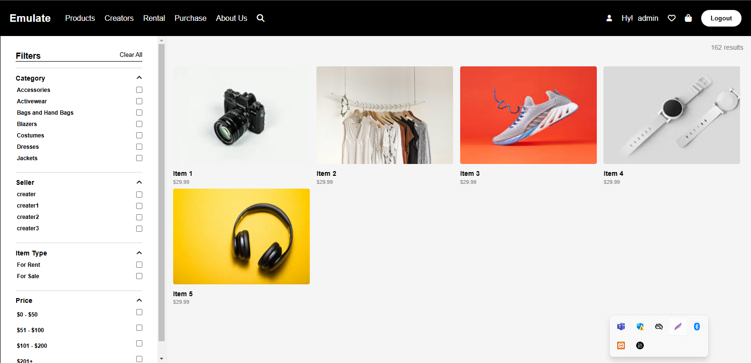
Task: Click the Clear All filters link
Action: [130, 55]
